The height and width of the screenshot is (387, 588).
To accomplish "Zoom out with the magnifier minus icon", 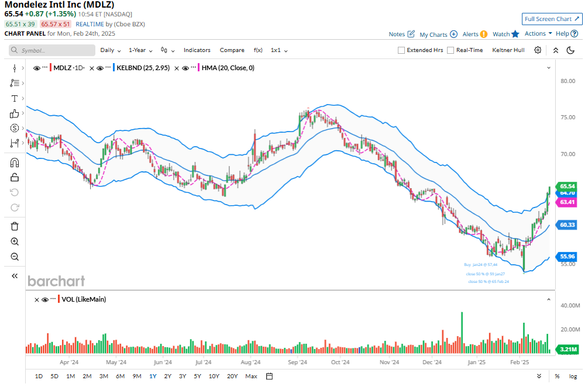I will pyautogui.click(x=15, y=257).
